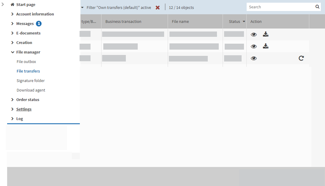Screen dimensions: 325x186
Task: Sort by the Status column arrow
Action: point(244,21)
